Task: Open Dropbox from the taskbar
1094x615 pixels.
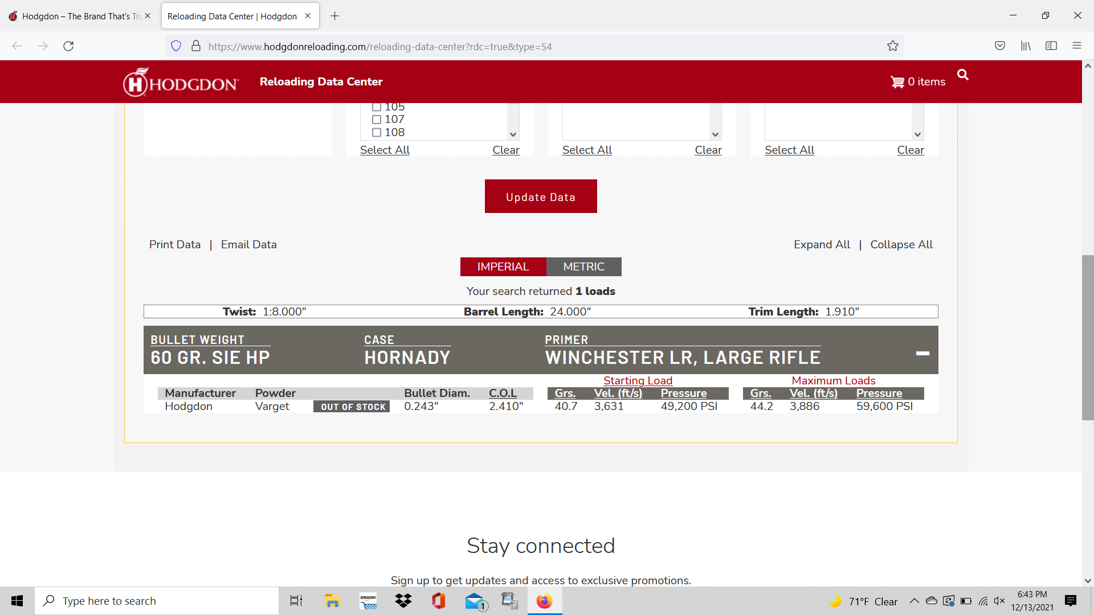Action: [x=403, y=601]
